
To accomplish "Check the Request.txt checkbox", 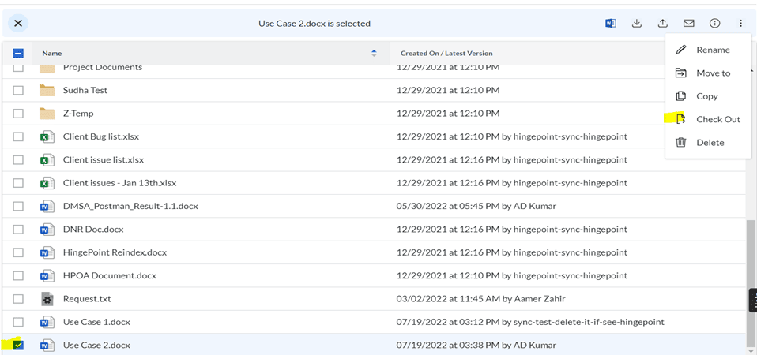I will (18, 299).
